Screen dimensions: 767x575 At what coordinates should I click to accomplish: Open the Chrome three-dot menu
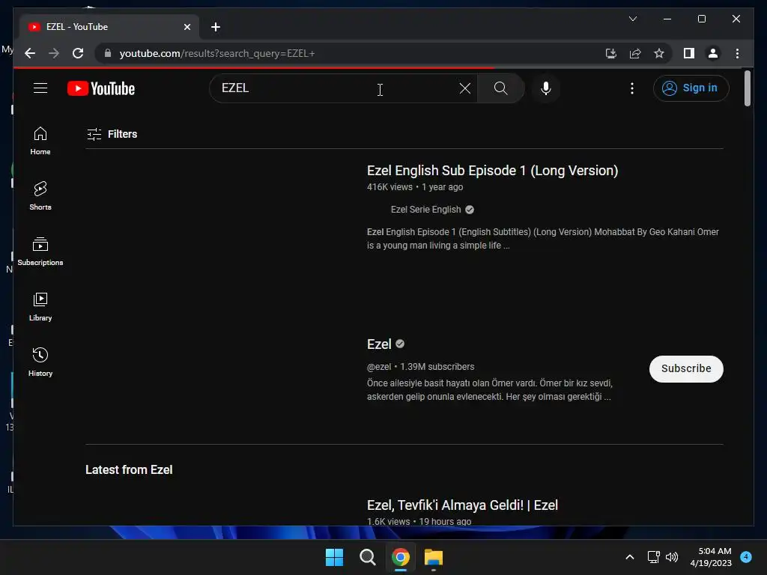point(737,53)
